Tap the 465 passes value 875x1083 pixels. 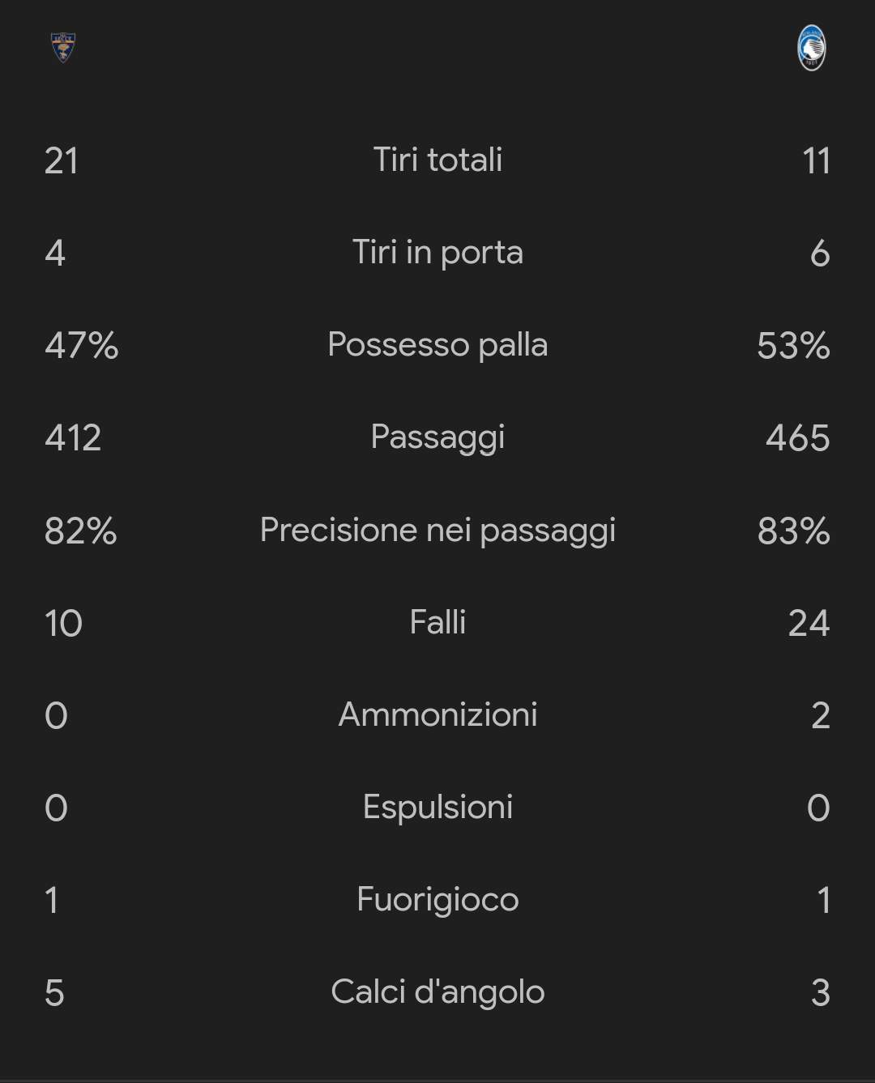797,437
